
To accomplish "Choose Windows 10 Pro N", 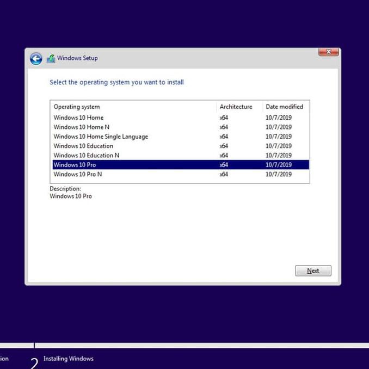I will tap(77, 174).
